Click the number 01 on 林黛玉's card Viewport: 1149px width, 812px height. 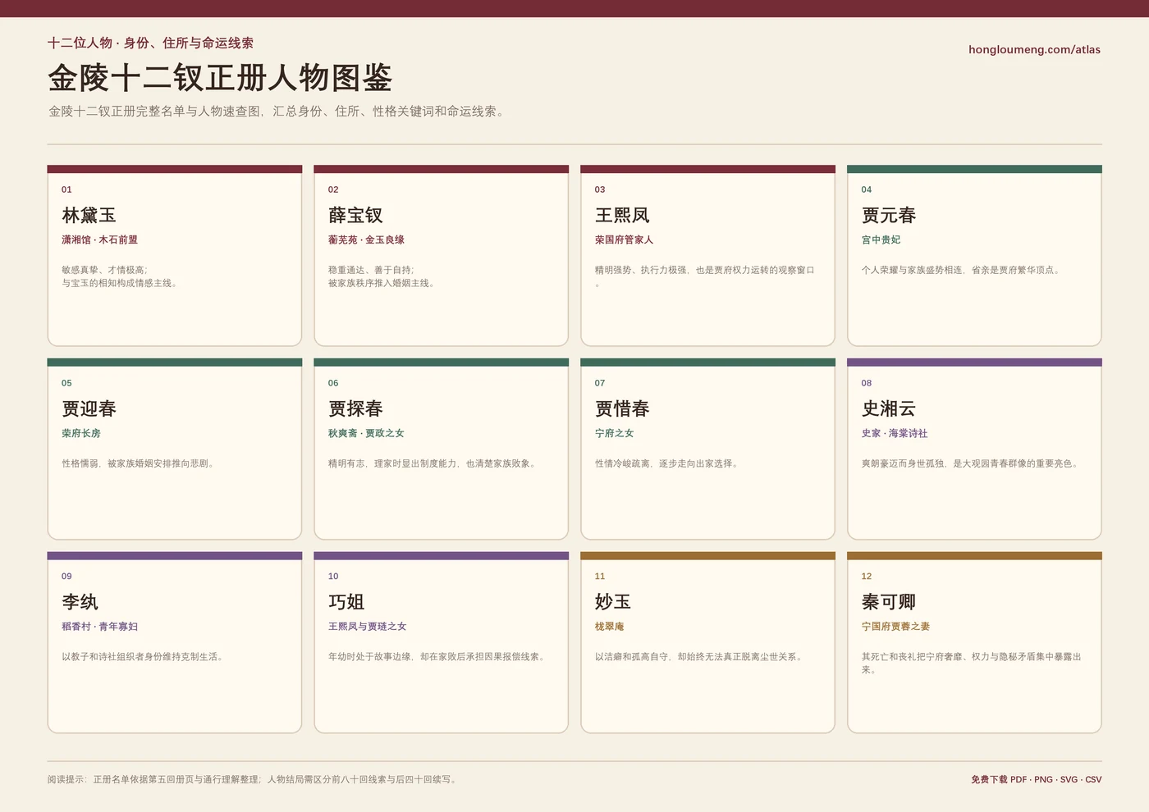(x=66, y=189)
